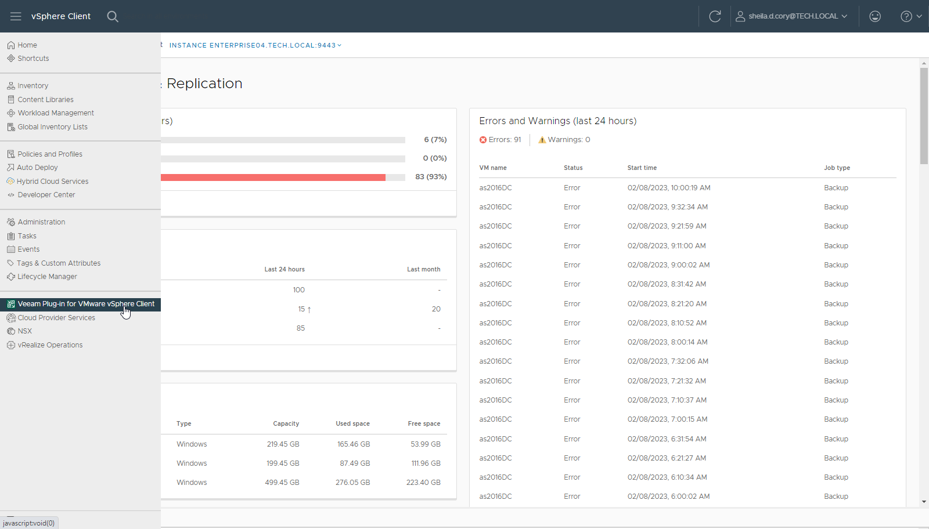Select the NSX sidebar icon
This screenshot has width=929, height=529.
point(10,331)
